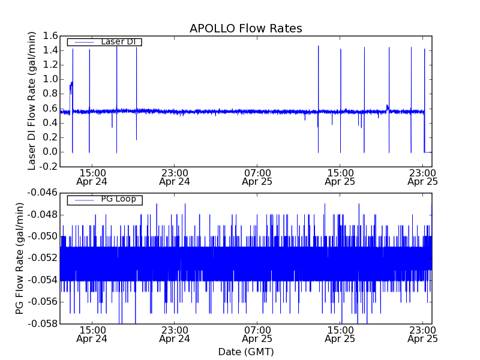Screen dimensions: 480x360
Task: Click 15:00 Apr 24 tick under bottom plot
Action: [91, 334]
